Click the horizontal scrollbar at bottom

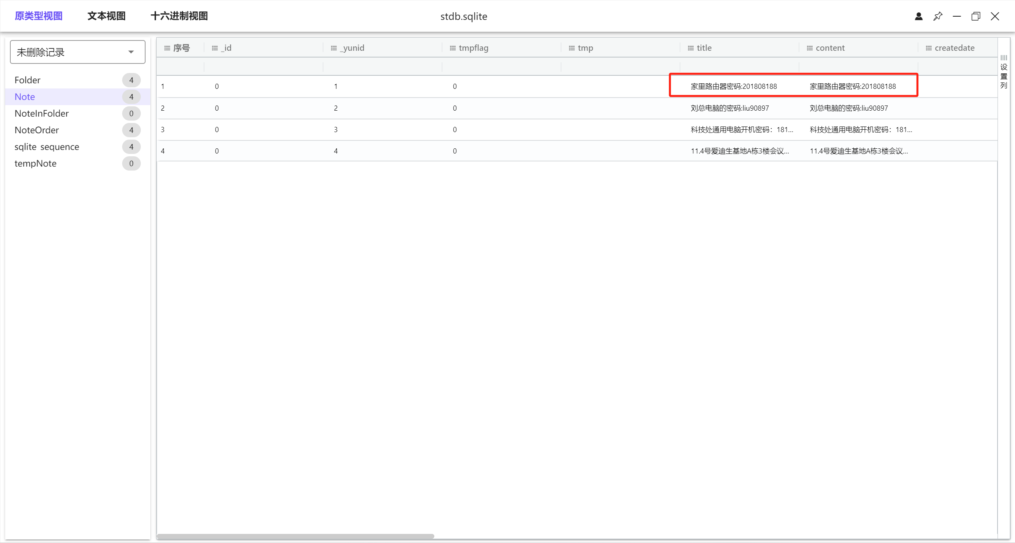coord(295,536)
